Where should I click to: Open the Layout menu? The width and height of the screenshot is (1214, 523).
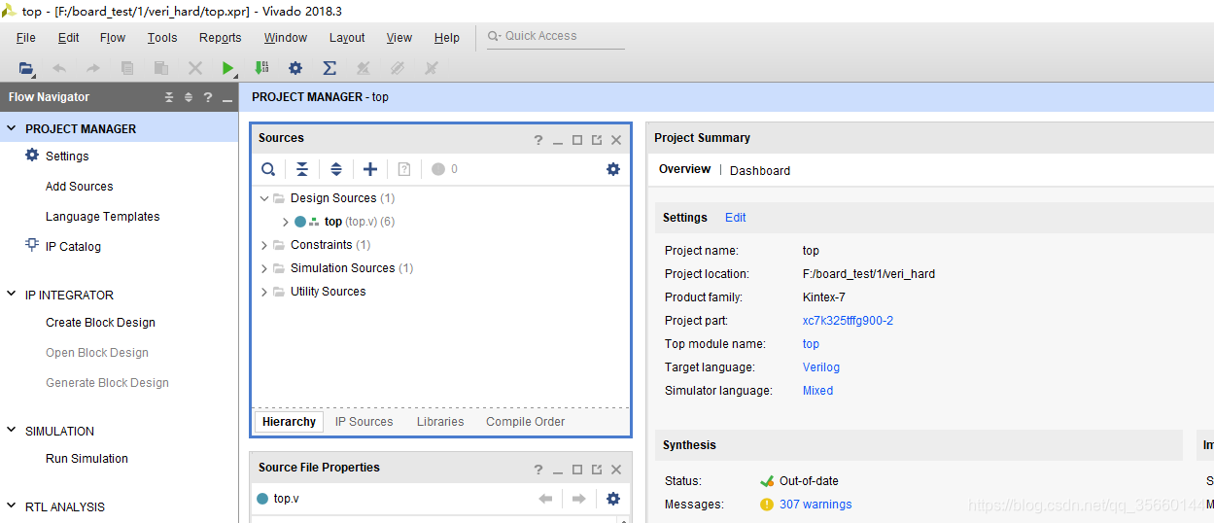(x=347, y=38)
